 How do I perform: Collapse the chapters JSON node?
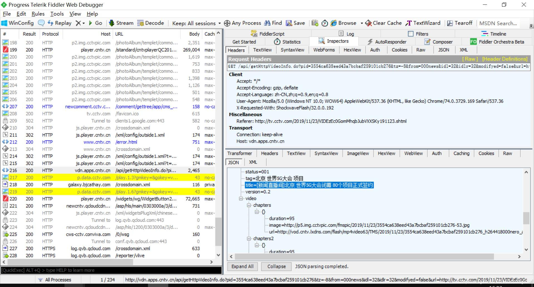click(x=249, y=205)
